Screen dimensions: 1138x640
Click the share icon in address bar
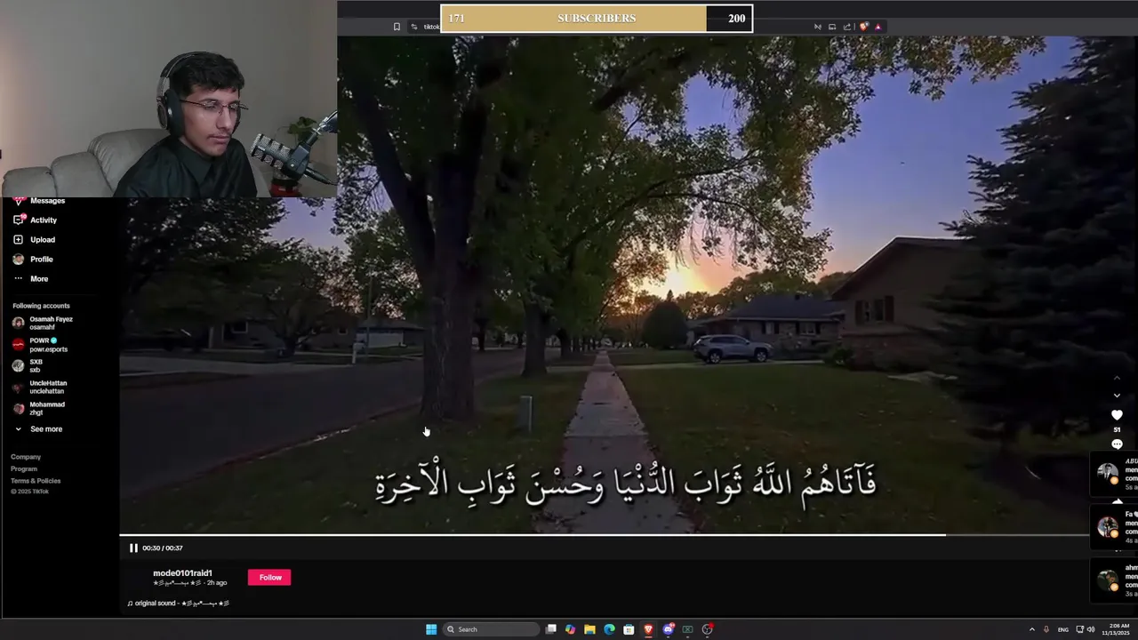click(x=847, y=27)
